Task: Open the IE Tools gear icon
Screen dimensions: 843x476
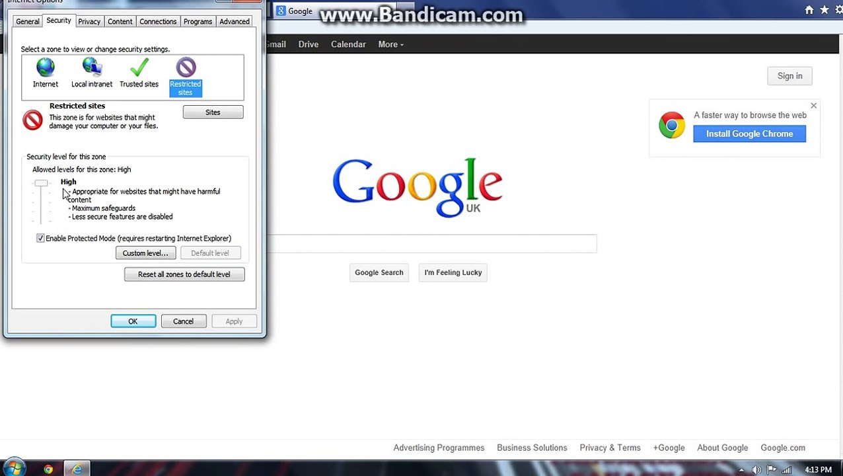Action: 839,10
